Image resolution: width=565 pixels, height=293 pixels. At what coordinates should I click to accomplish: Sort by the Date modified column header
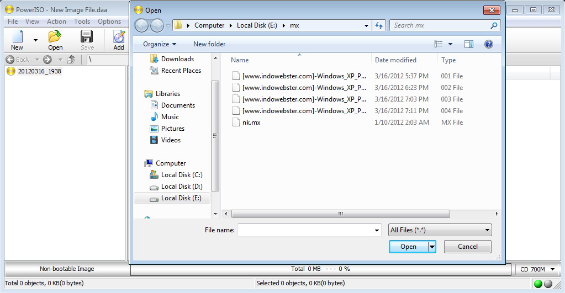point(395,60)
